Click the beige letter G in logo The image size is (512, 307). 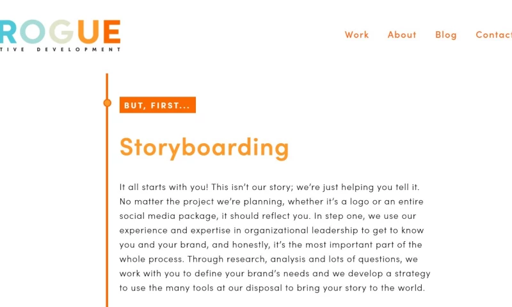pos(61,32)
